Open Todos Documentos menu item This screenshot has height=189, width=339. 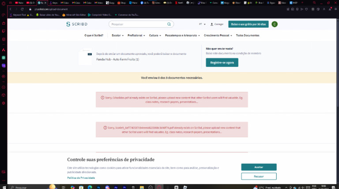pyautogui.click(x=248, y=35)
